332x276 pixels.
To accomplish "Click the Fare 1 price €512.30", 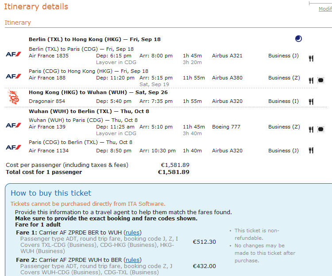I will [205, 242].
